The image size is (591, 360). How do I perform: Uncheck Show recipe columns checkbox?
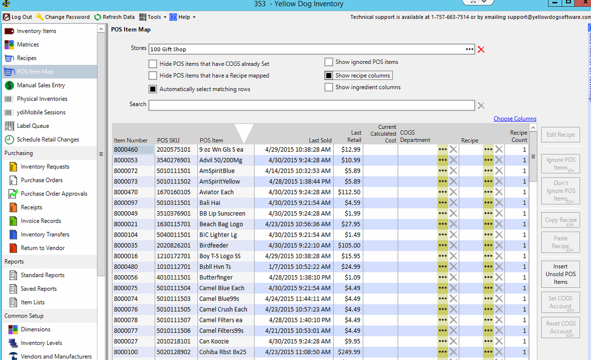[329, 76]
